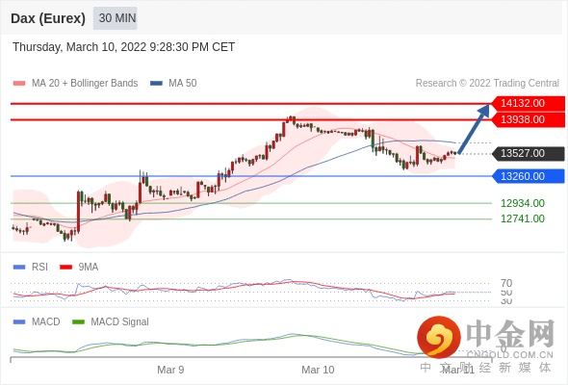The height and width of the screenshot is (385, 568).
Task: Click the 'RSI' legend label
Action: [x=39, y=267]
